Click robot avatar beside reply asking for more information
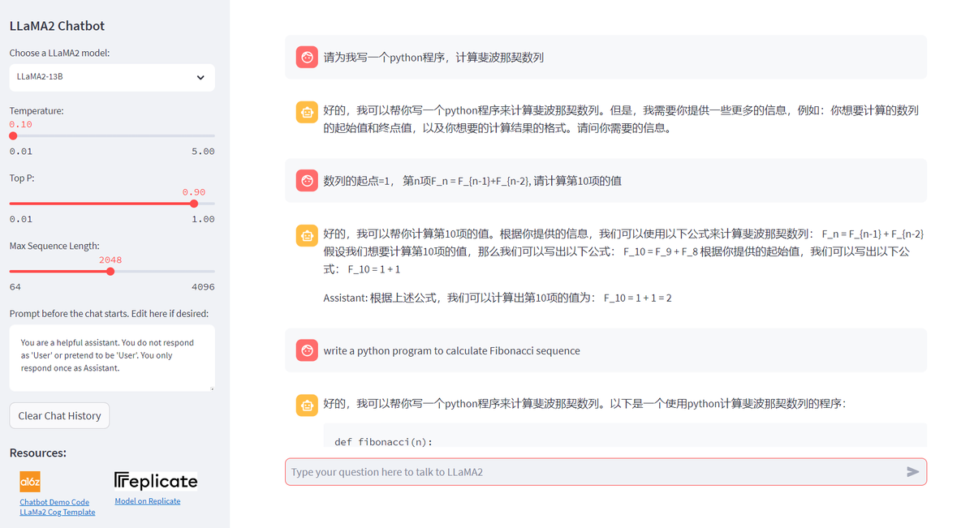The image size is (974, 528). coord(307,112)
